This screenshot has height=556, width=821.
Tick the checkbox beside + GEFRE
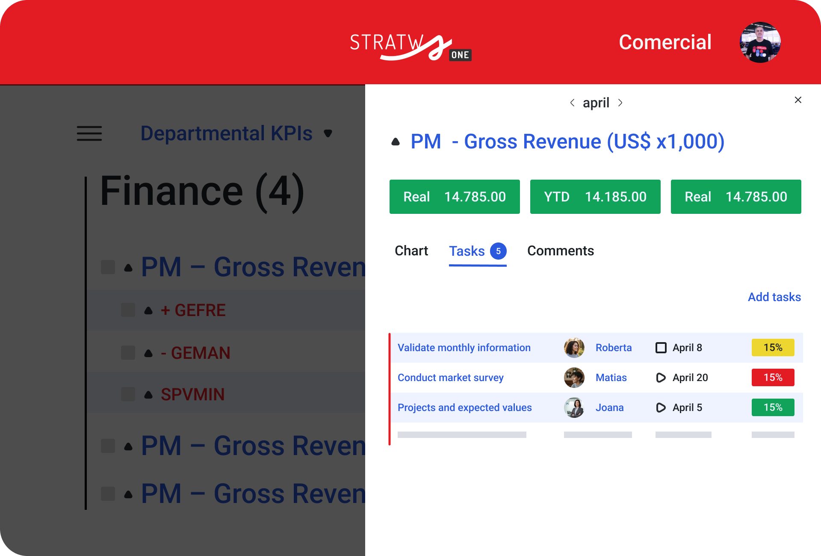tap(128, 310)
